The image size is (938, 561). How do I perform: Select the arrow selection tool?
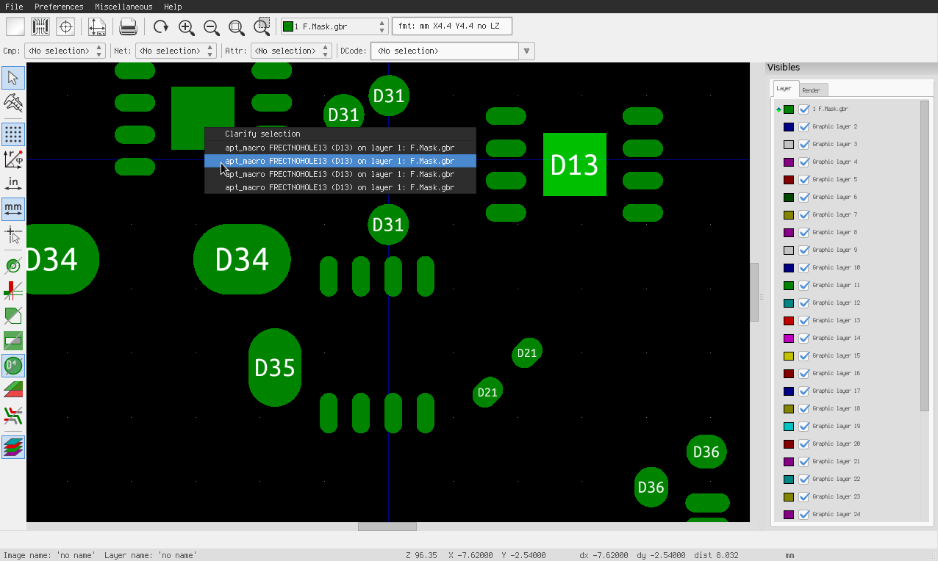coord(13,78)
